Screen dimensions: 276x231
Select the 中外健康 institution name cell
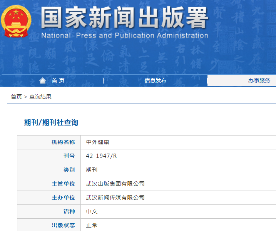click(98, 142)
